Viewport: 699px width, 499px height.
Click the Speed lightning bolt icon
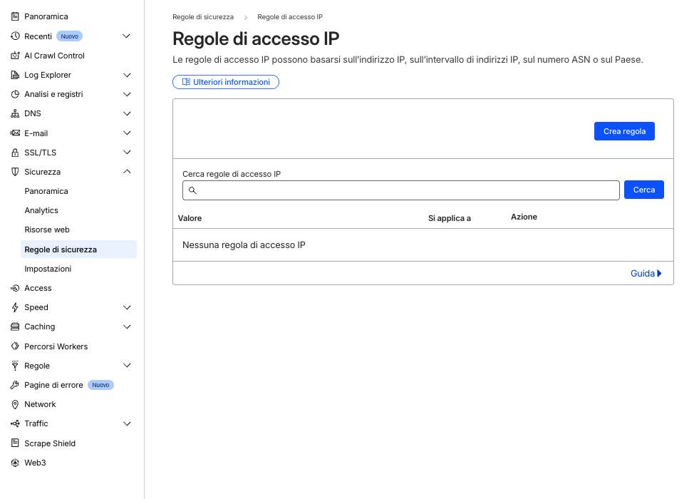15,307
